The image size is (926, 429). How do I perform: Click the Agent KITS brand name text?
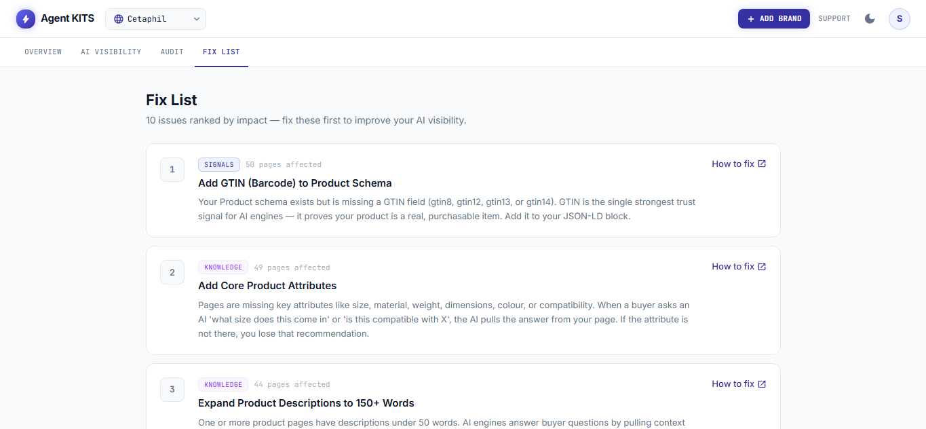point(67,19)
